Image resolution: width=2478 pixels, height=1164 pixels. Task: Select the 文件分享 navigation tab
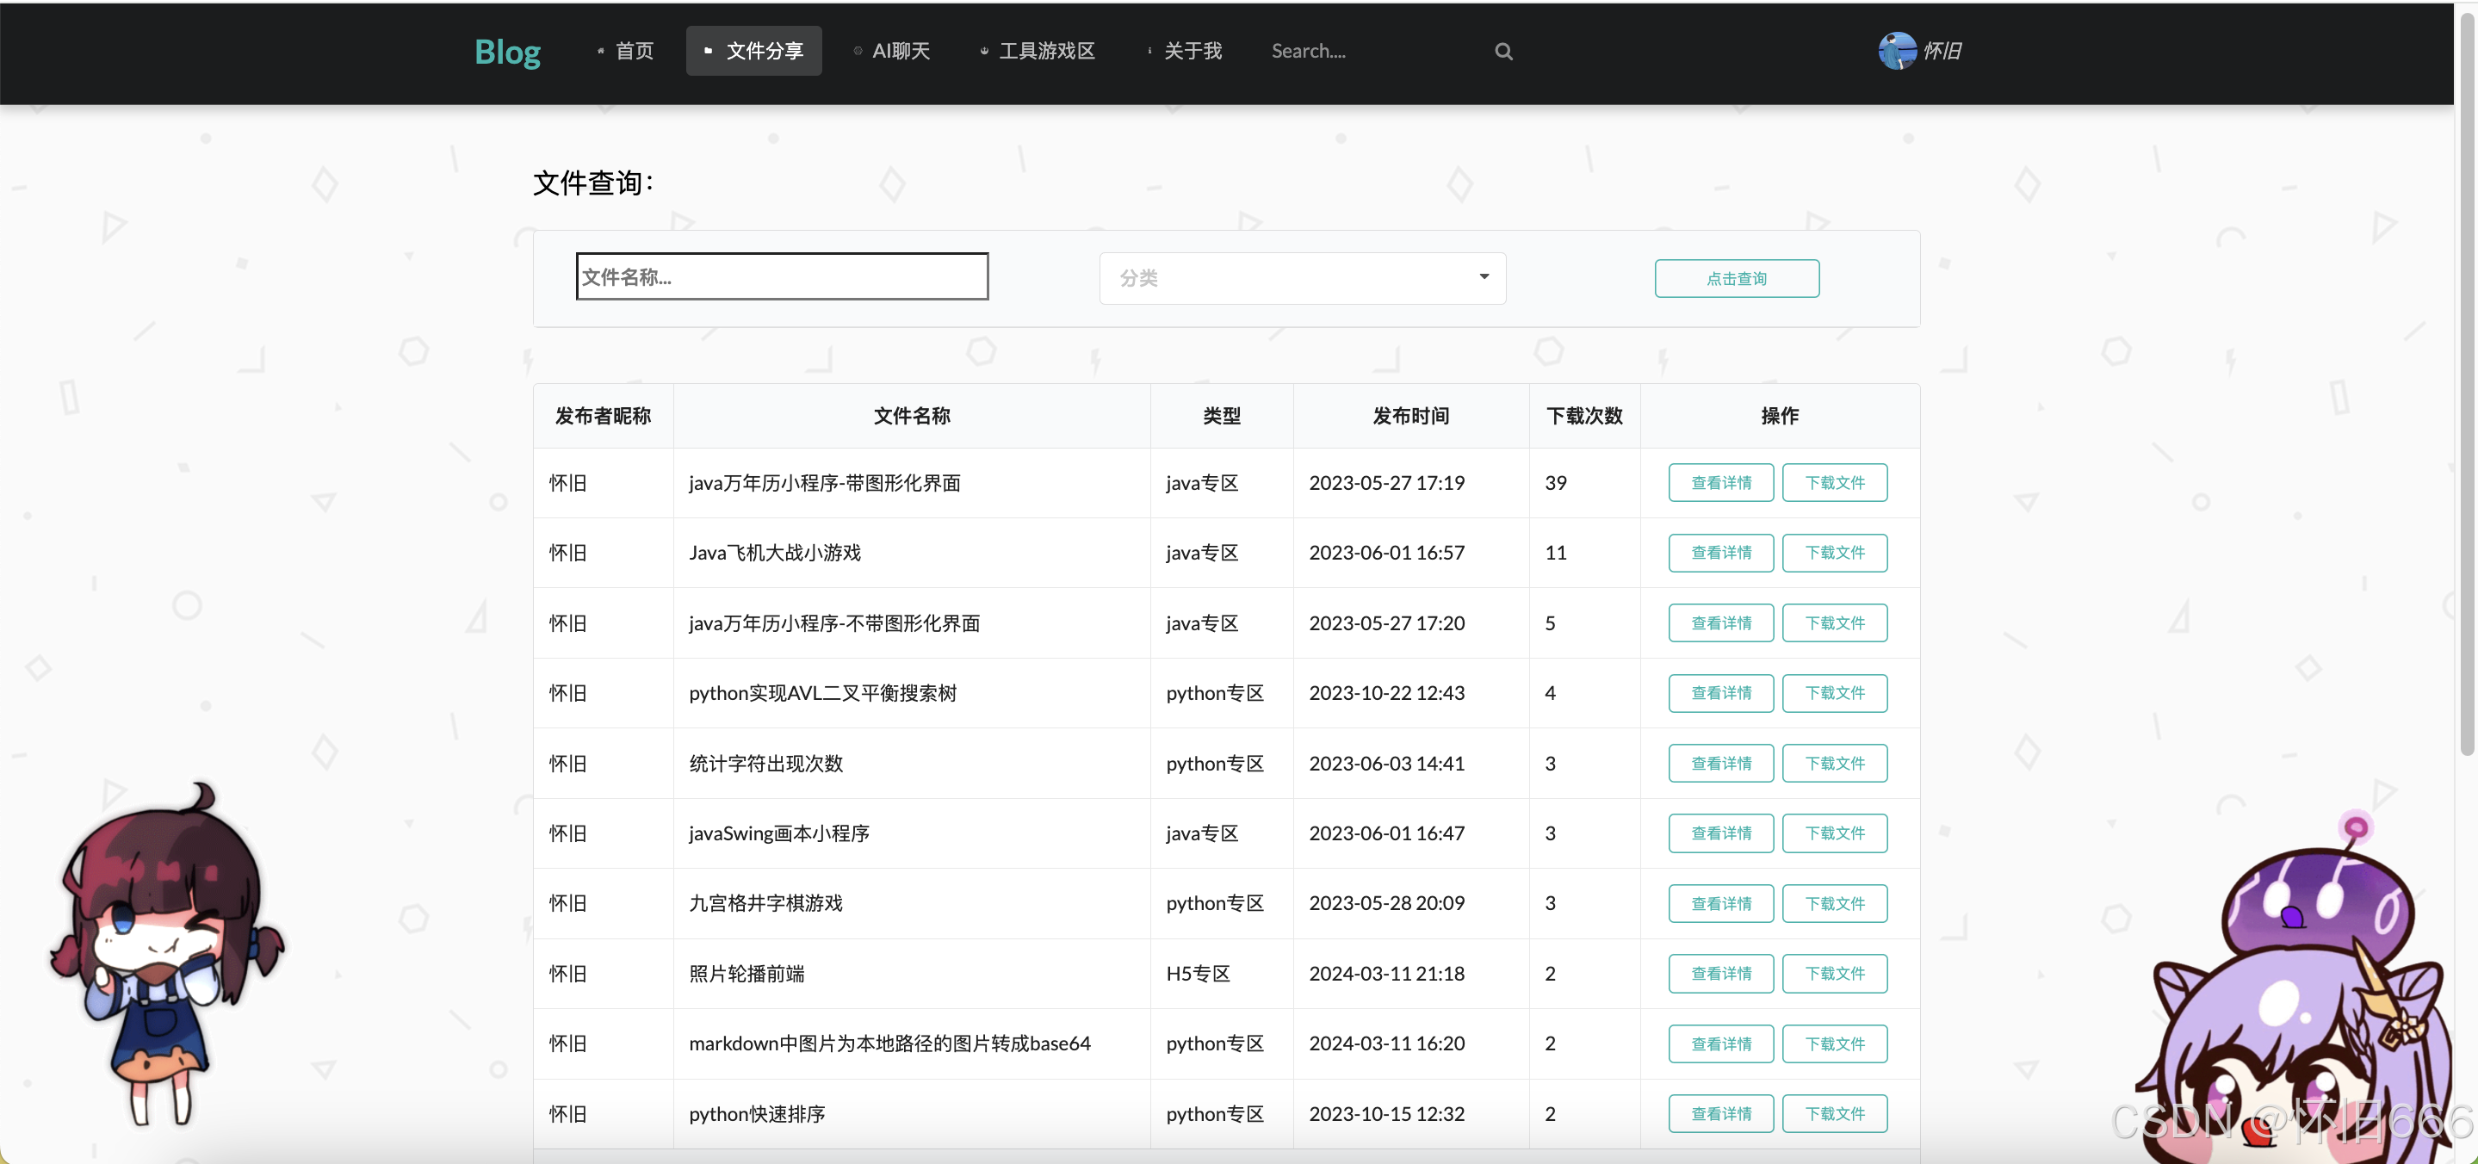(754, 51)
